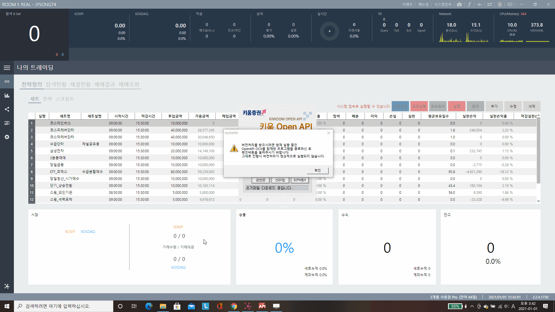Click the 중지 button

(476, 106)
